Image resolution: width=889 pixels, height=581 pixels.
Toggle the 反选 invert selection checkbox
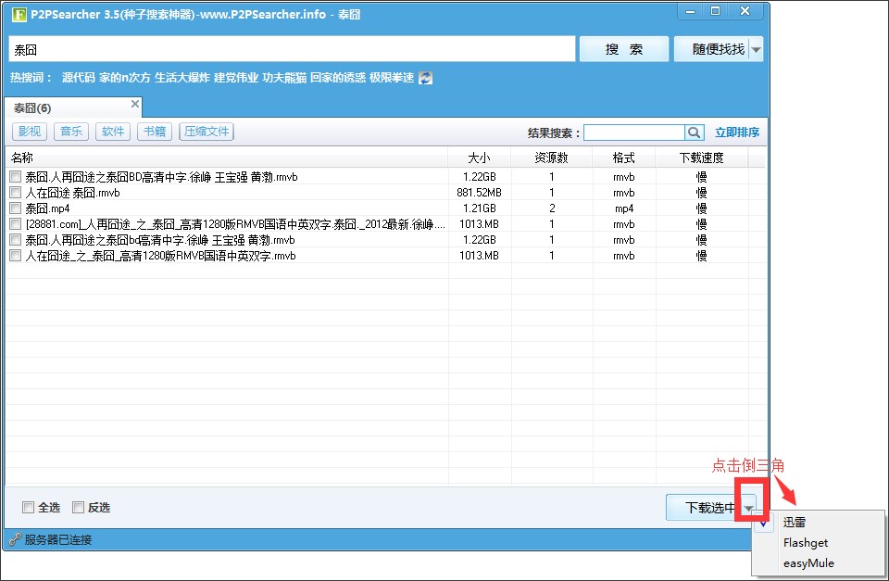point(80,507)
